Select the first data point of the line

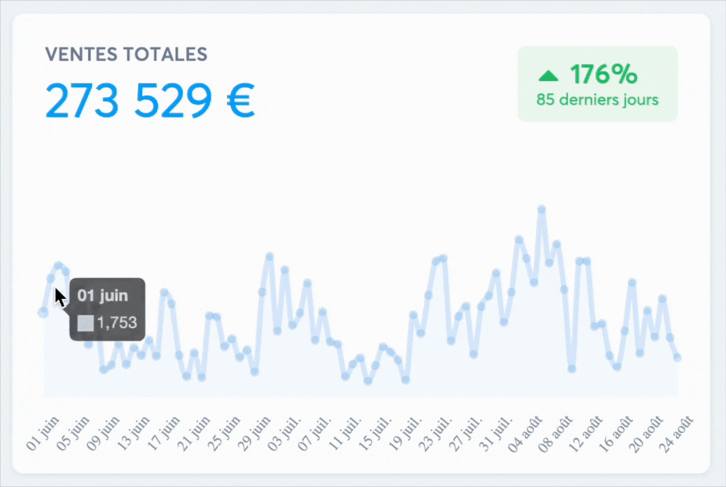pyautogui.click(x=43, y=312)
